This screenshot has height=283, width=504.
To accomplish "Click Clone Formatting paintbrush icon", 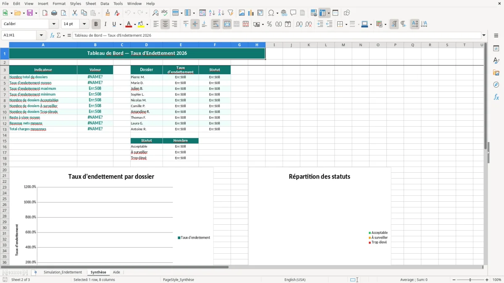I will (108, 13).
